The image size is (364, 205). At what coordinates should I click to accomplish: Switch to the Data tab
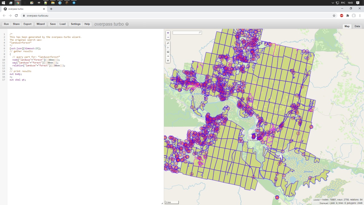point(357,26)
